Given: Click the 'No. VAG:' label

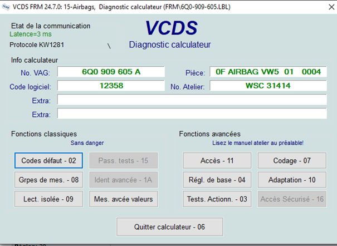Looking at the screenshot, I should (x=35, y=73).
